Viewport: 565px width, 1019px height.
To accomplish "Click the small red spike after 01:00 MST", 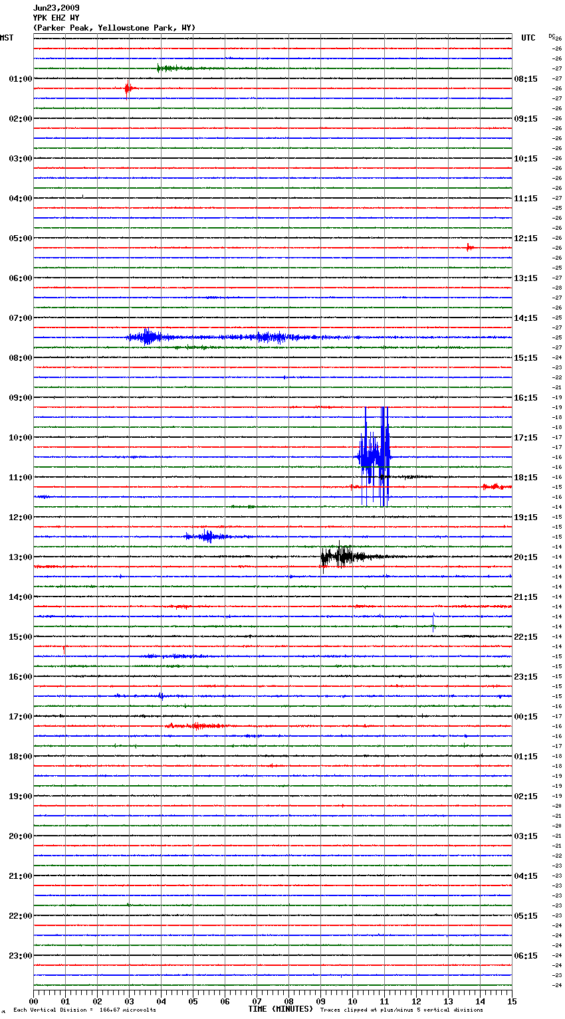I will (x=128, y=88).
